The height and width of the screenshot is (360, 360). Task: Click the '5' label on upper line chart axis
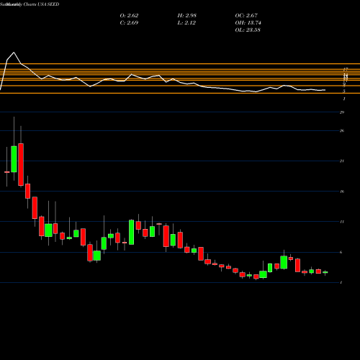(344, 91)
